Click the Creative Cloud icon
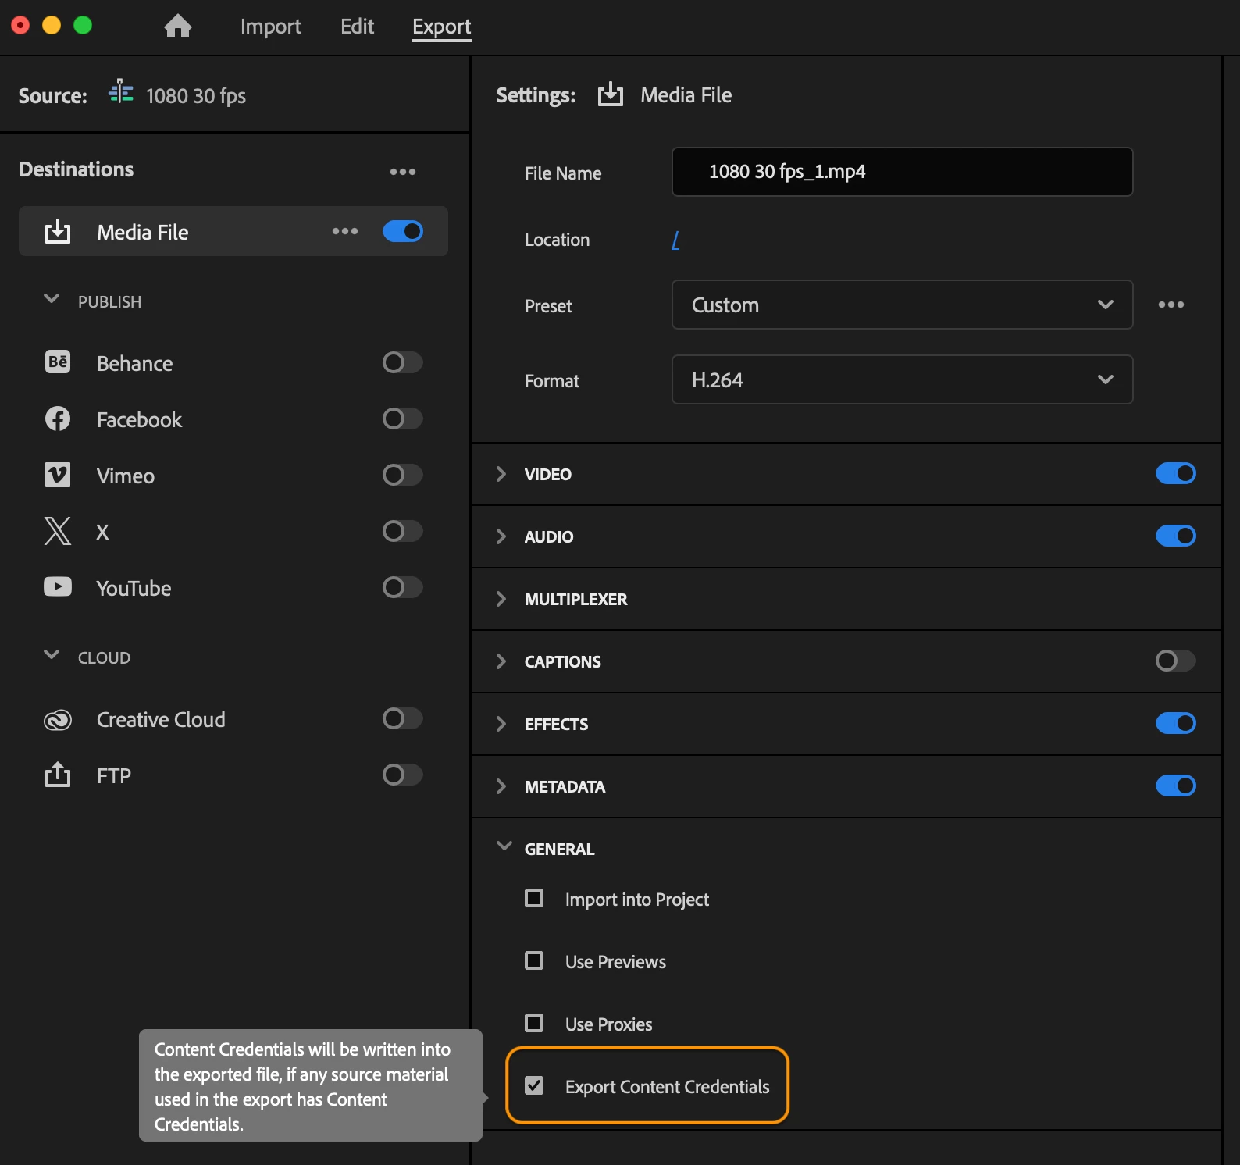The image size is (1240, 1165). pyautogui.click(x=58, y=719)
